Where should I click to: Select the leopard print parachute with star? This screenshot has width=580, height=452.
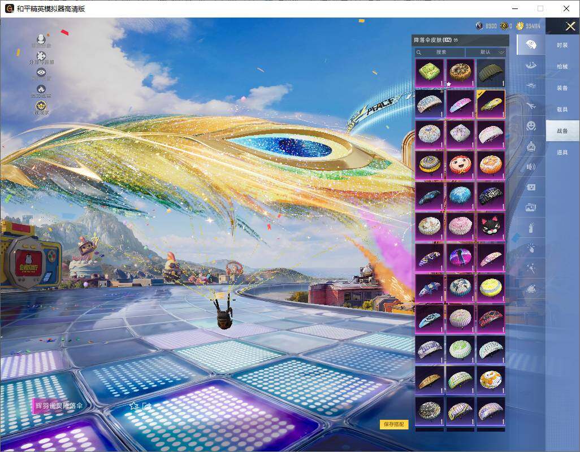pos(460,73)
